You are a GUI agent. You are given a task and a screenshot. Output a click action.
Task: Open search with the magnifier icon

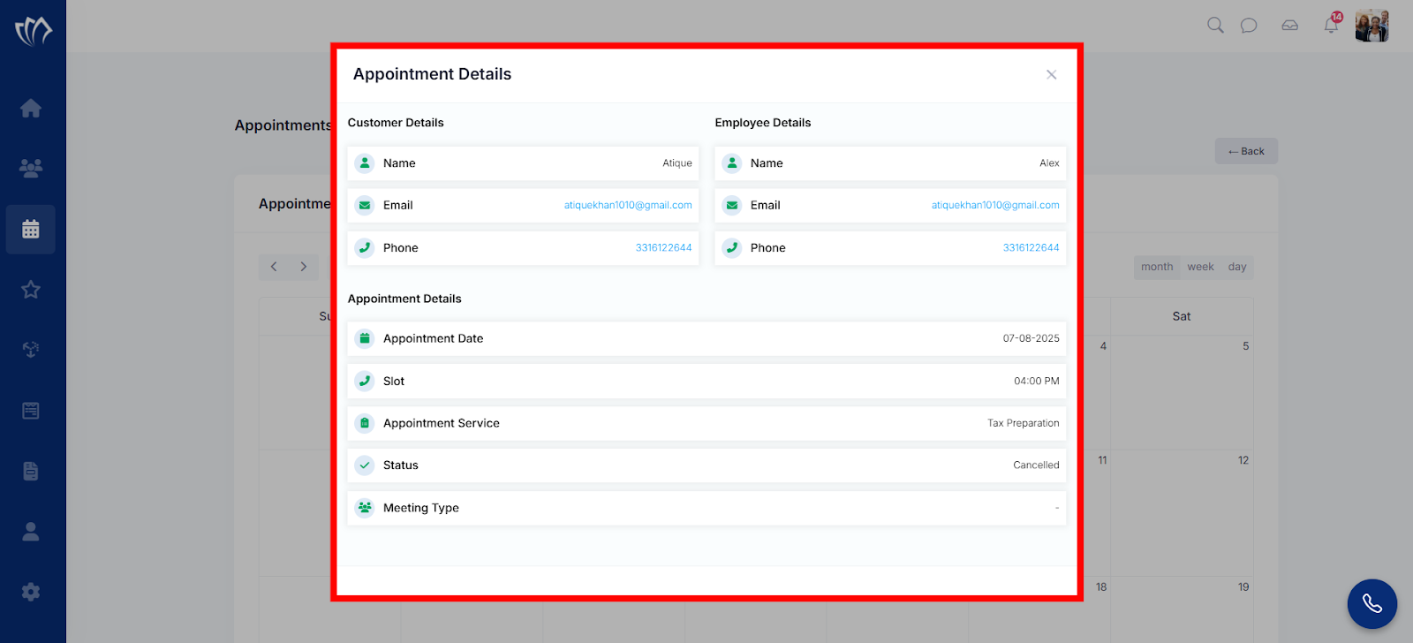[x=1215, y=26]
